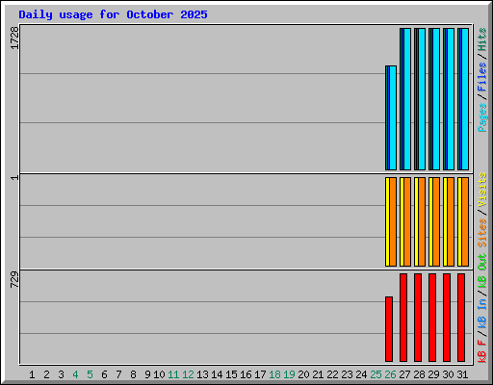Click the 'Hits' legend label
This screenshot has height=385, width=493.
pos(482,39)
